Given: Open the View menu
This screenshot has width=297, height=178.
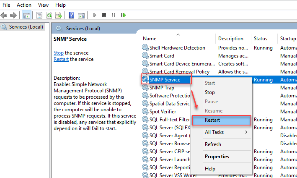Looking at the screenshot, I should click(x=43, y=5).
